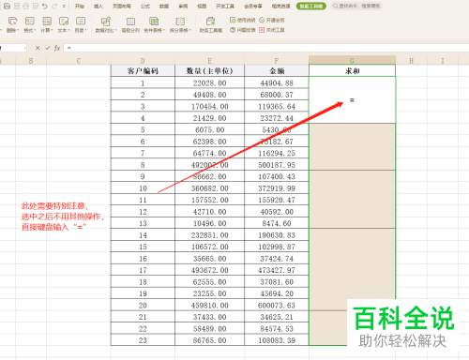This screenshot has width=469, height=360.
Task: Click the Undo arrow icon
Action: [45, 6]
